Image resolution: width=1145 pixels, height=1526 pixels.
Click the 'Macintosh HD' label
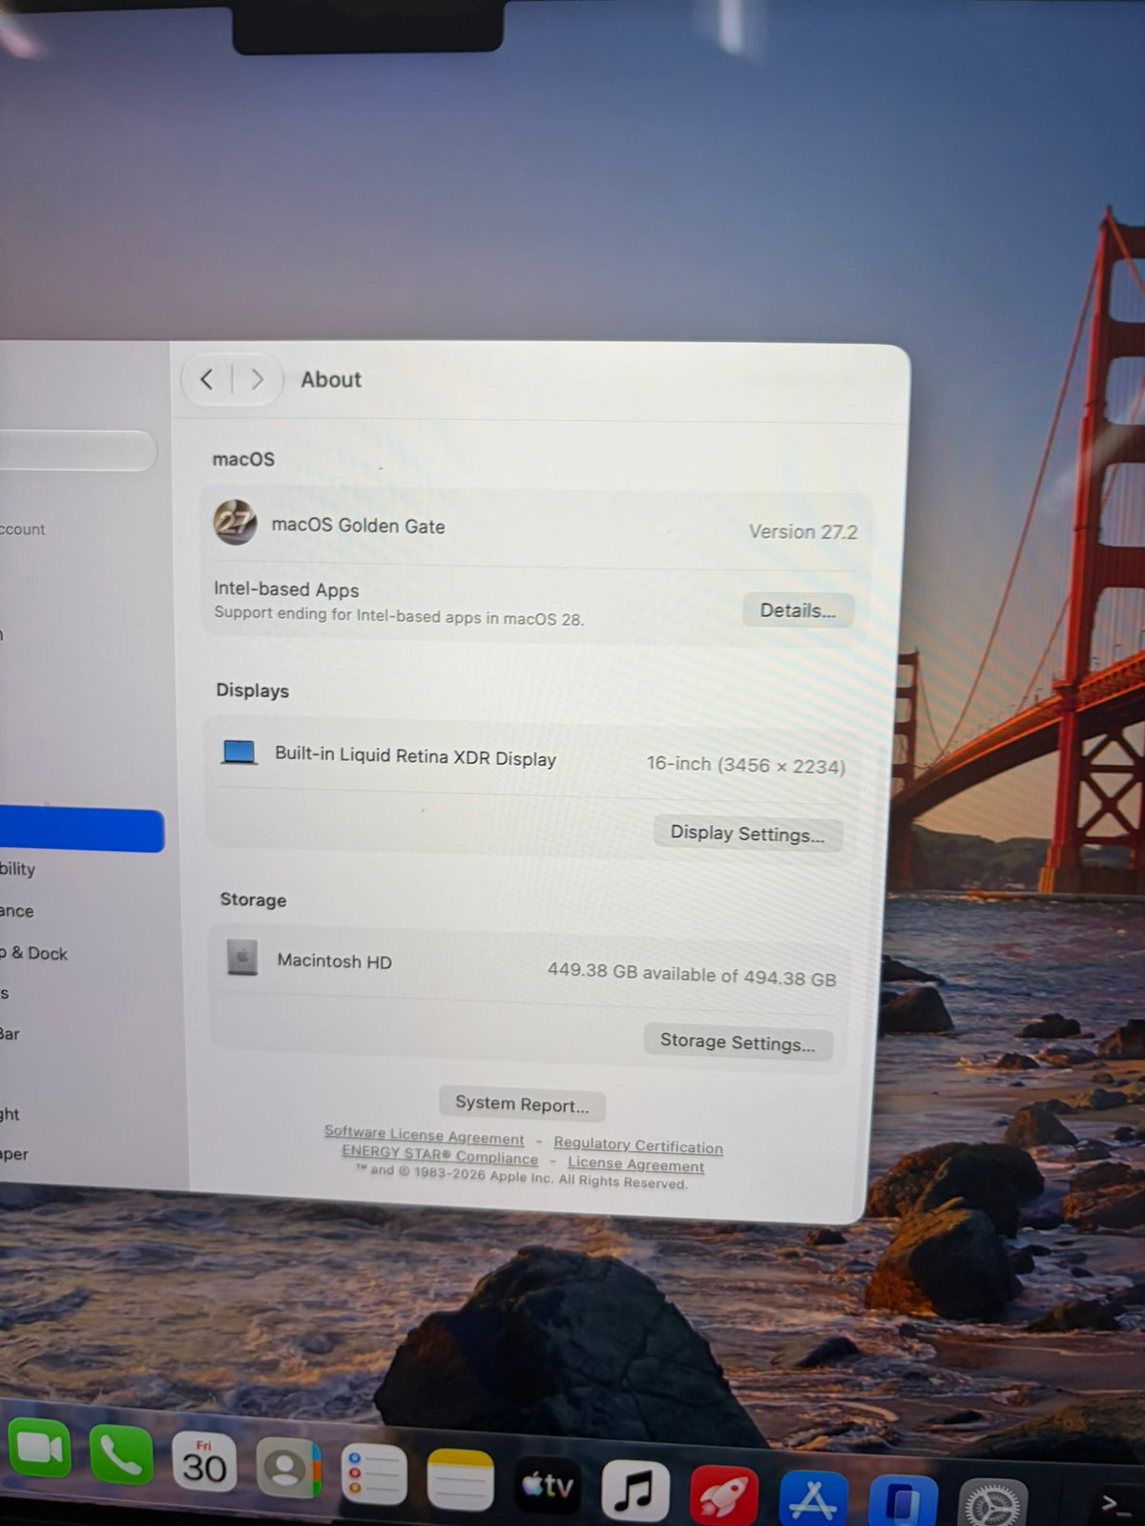click(x=335, y=961)
